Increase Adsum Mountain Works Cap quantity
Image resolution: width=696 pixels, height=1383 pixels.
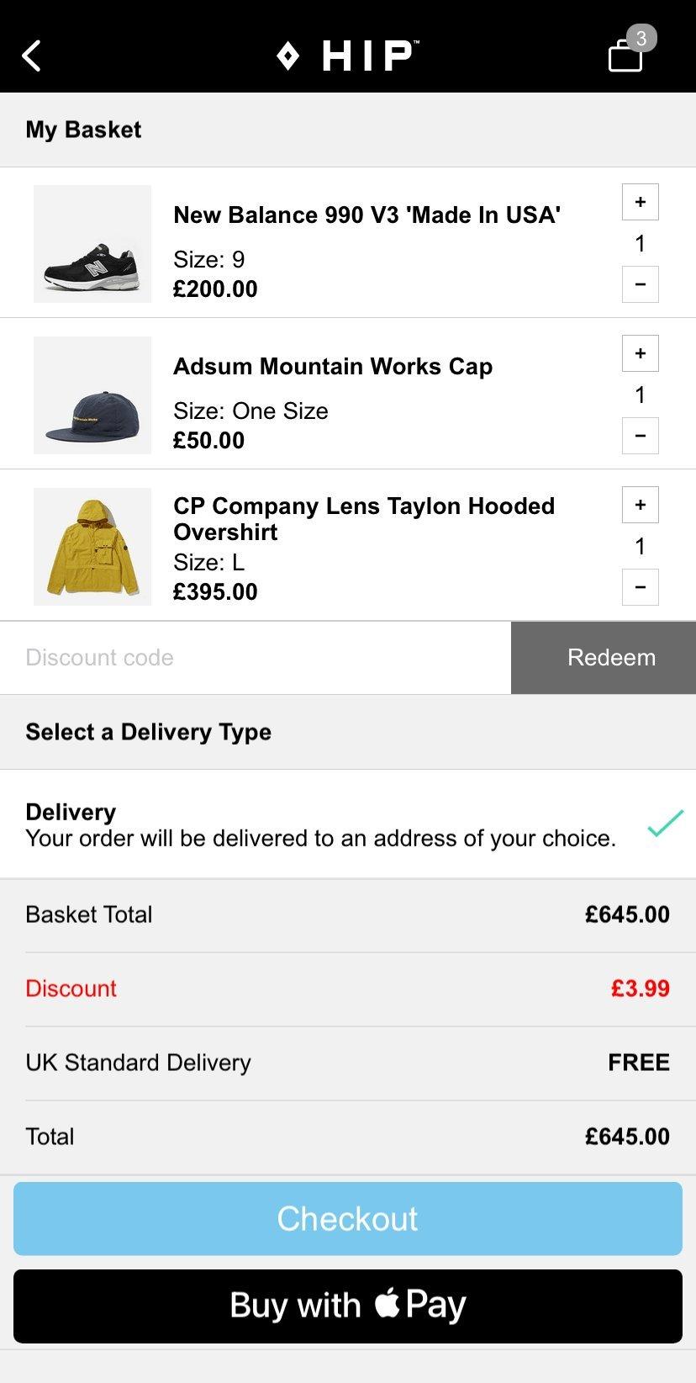[x=640, y=353]
